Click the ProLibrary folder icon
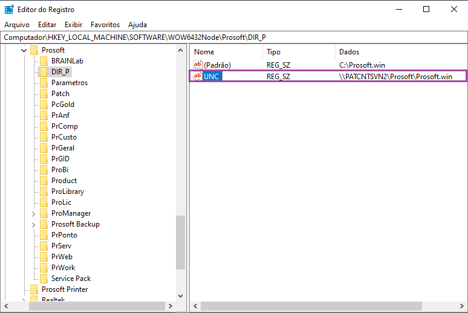468x313 pixels. pyautogui.click(x=44, y=192)
